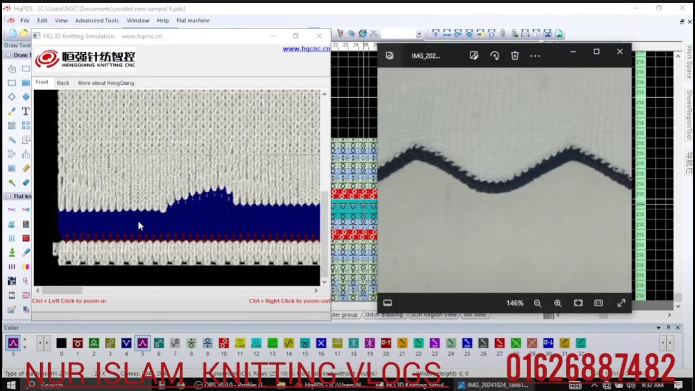Open the Color panel dropdown arrow

click(659, 327)
